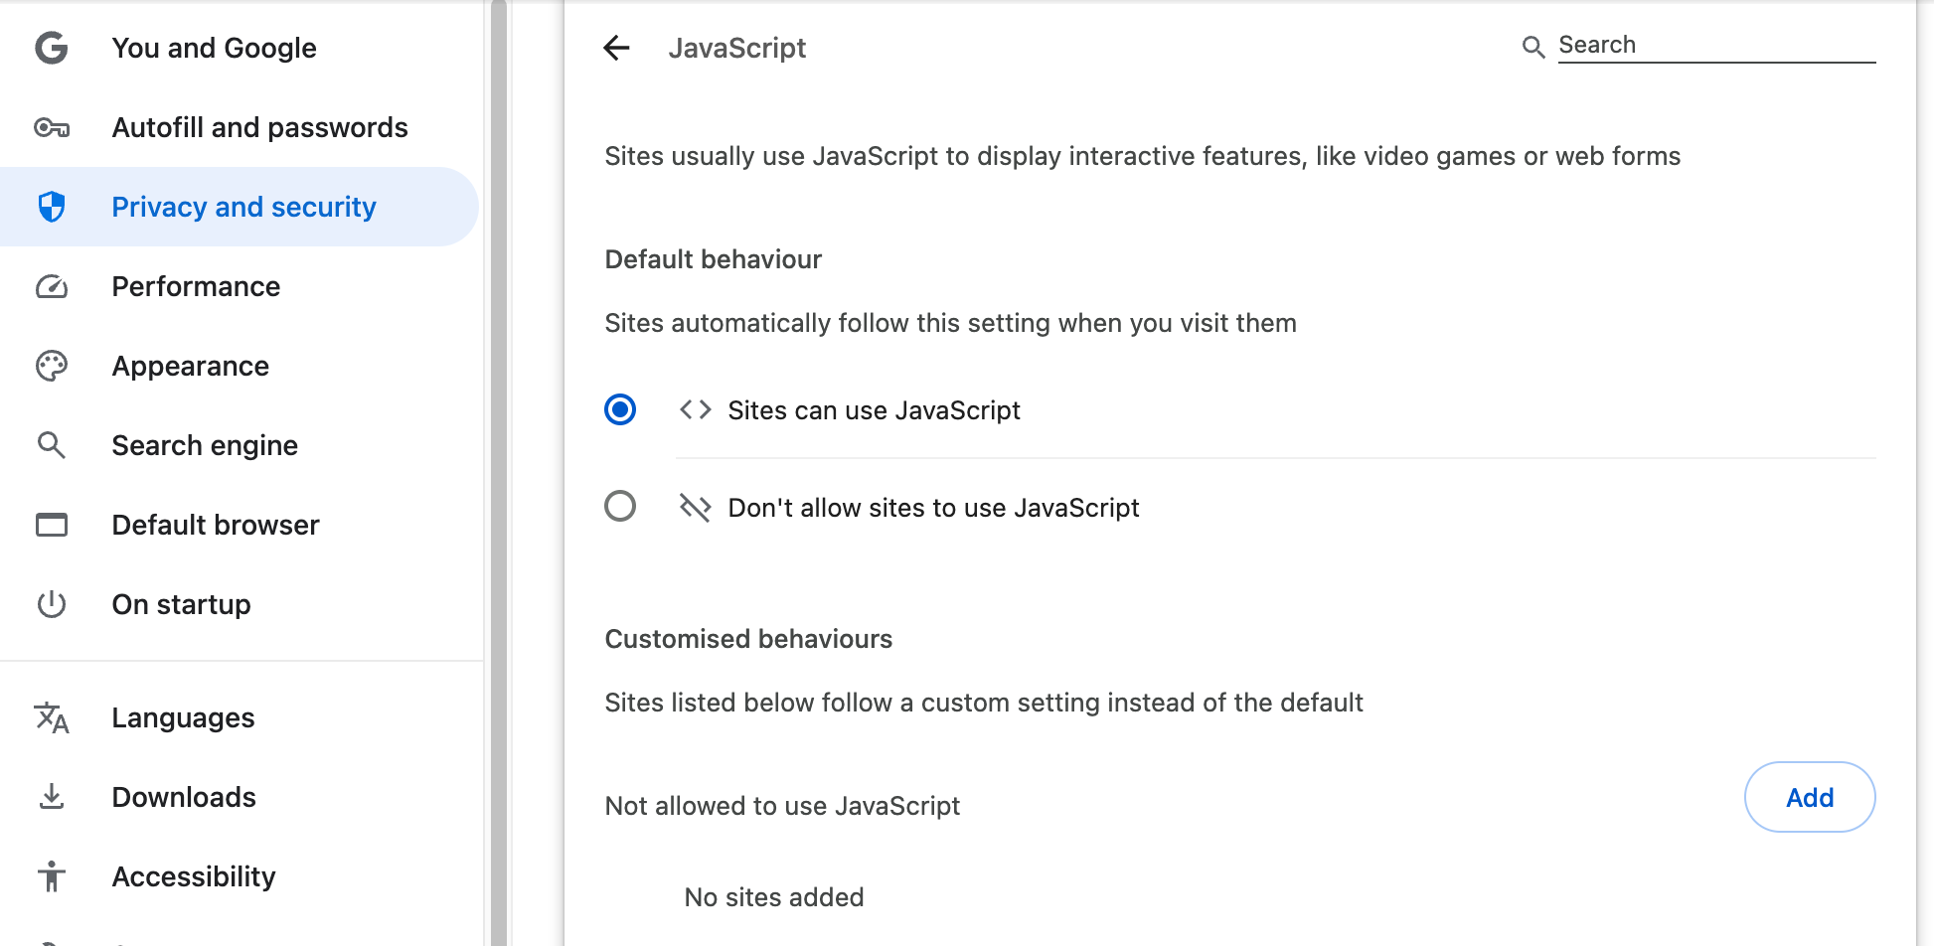The height and width of the screenshot is (946, 1934).
Task: Click the crossed-out JavaScript icon
Action: point(695,507)
